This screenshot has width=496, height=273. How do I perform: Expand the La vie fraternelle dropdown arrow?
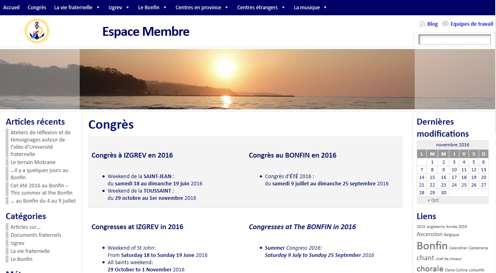coord(98,8)
